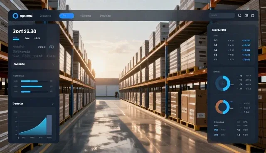Screen dimensions: 266x153
Task: Select the blue underlined tab below the large number
Action: 16,39
